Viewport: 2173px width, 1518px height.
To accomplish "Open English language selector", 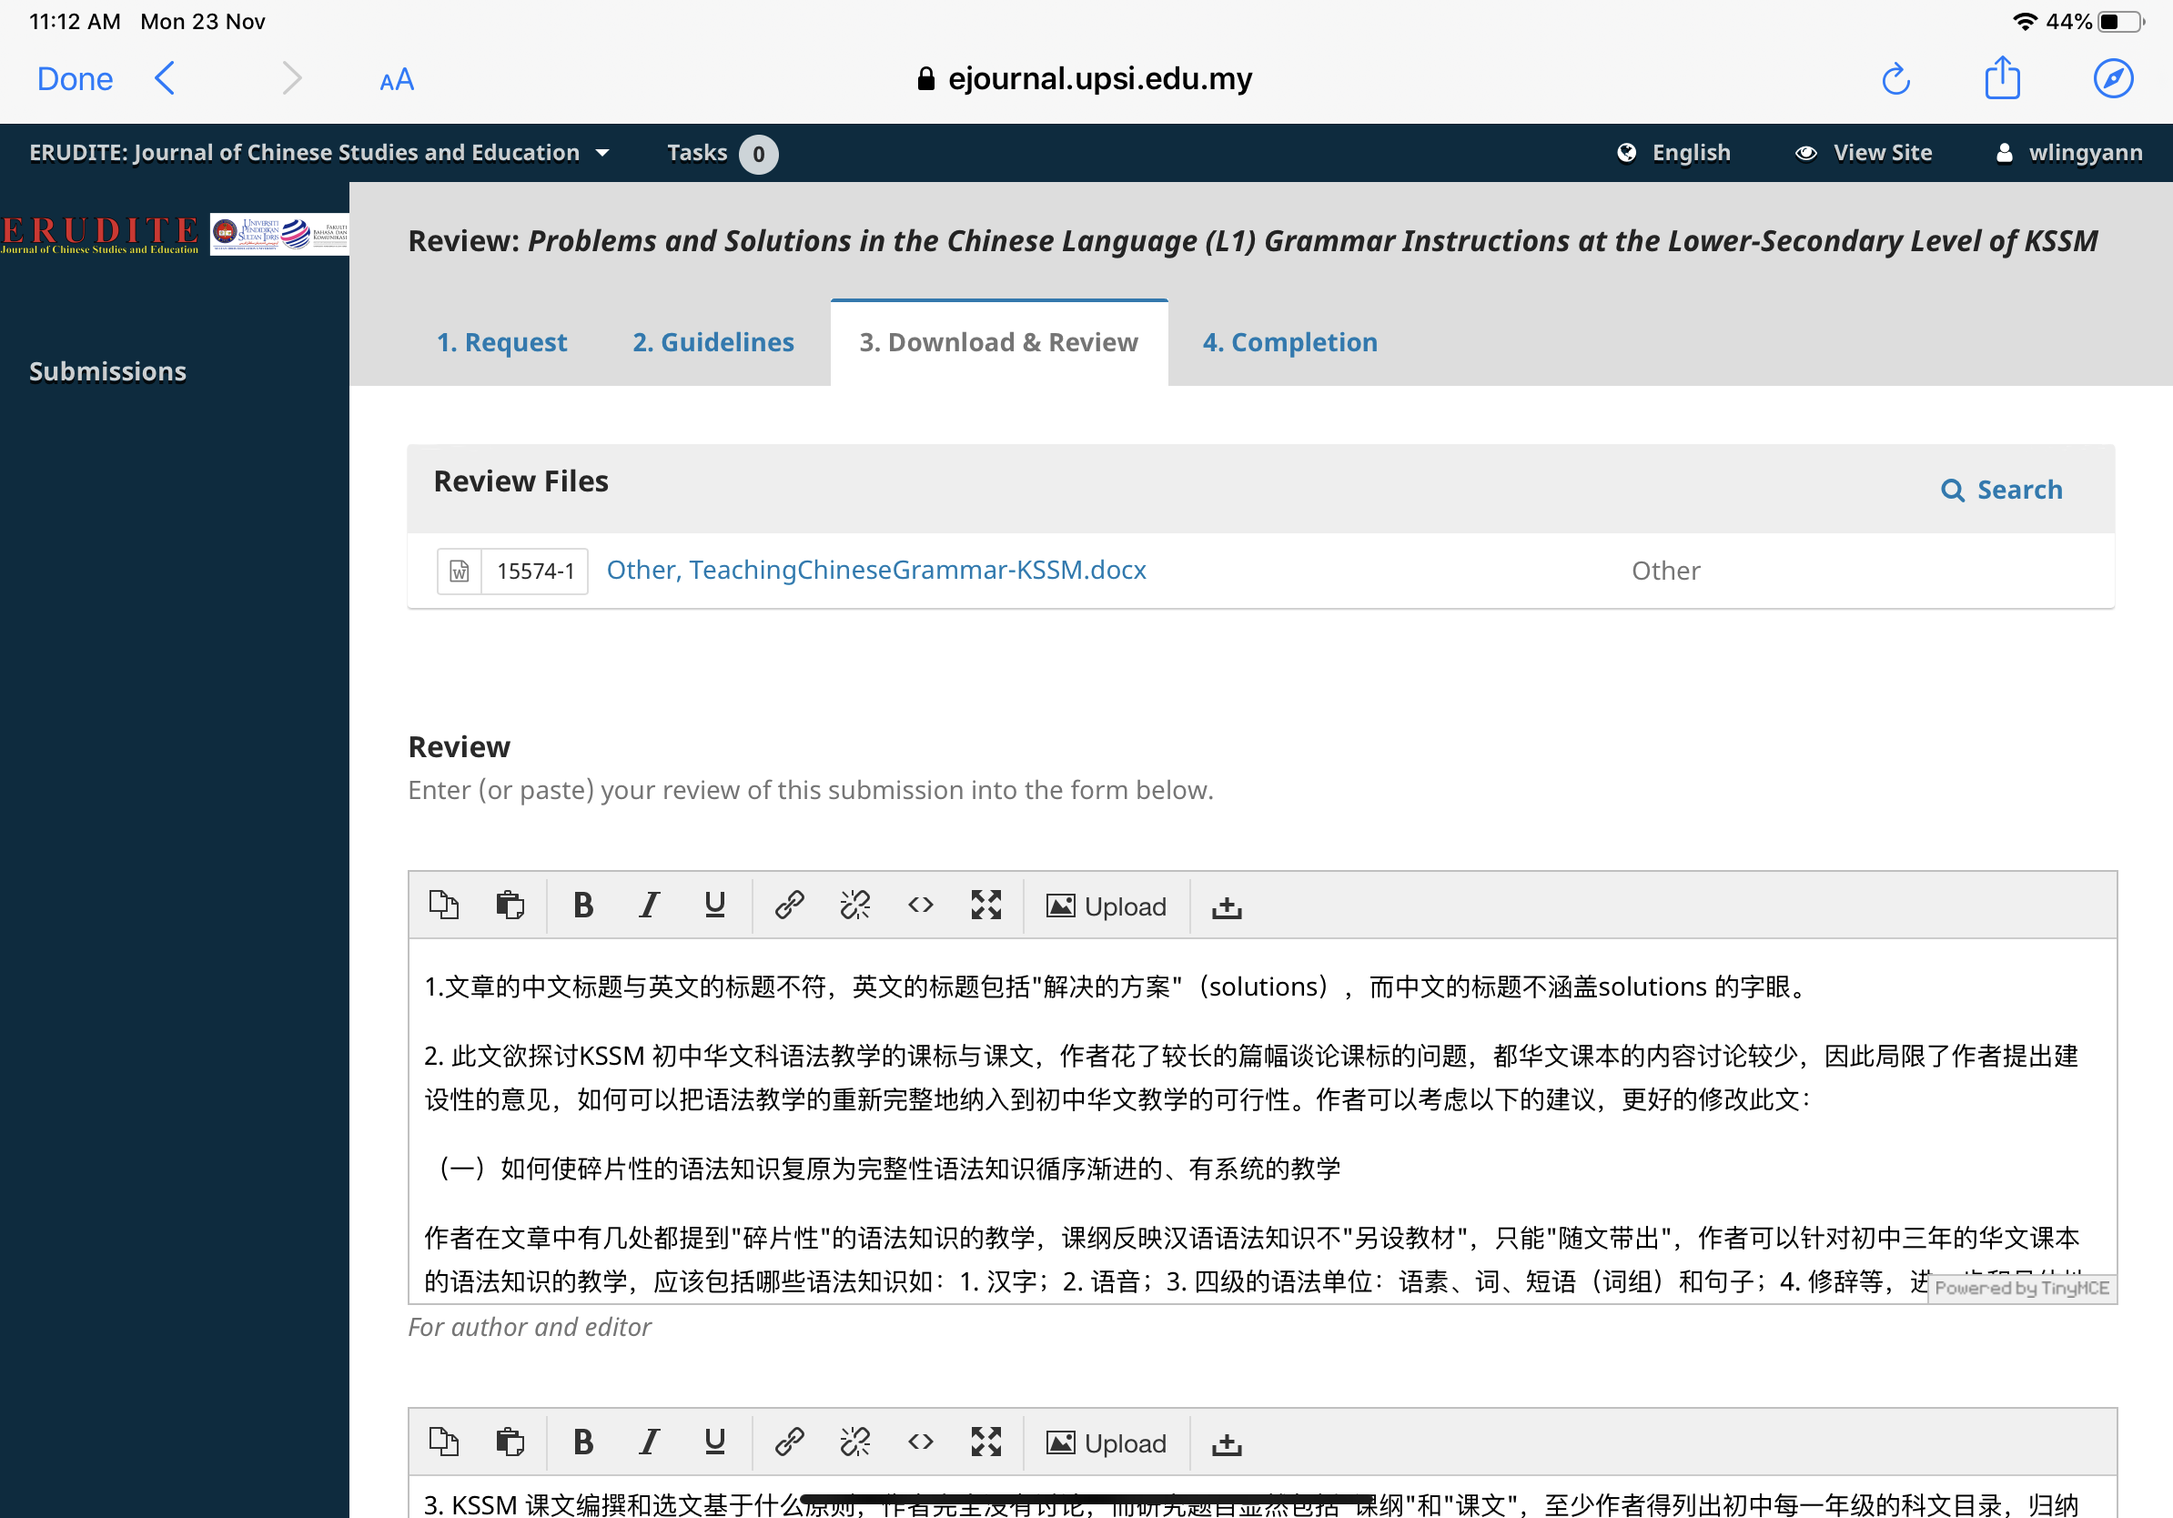I will point(1673,153).
